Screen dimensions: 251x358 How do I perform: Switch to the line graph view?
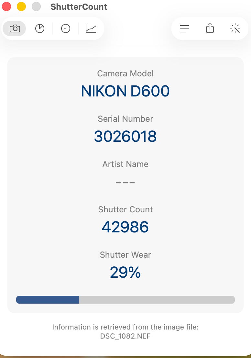pyautogui.click(x=91, y=28)
